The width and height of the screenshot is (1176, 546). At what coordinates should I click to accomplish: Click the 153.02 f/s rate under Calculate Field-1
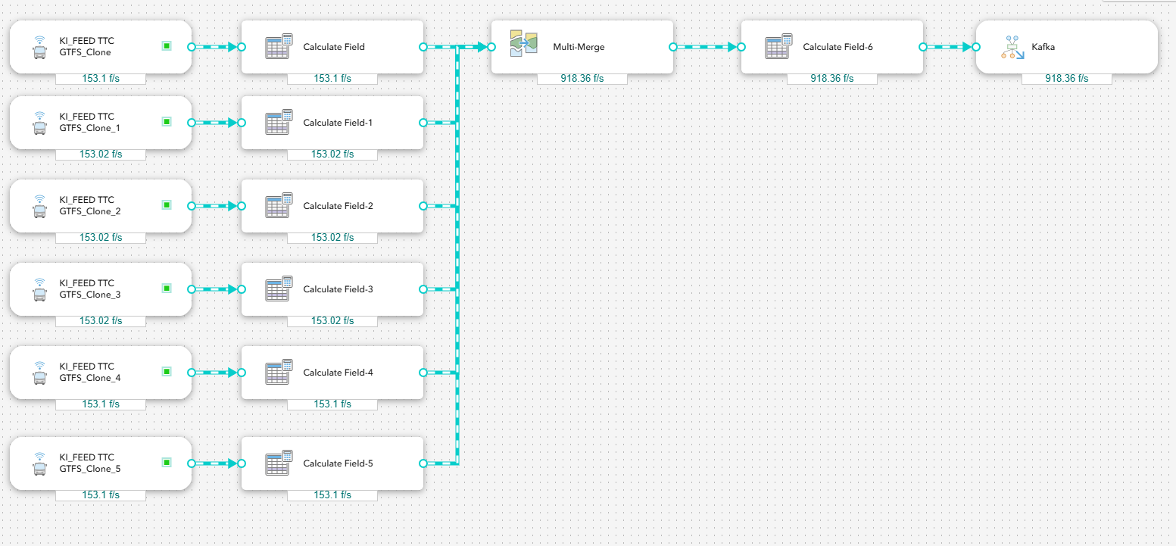332,154
